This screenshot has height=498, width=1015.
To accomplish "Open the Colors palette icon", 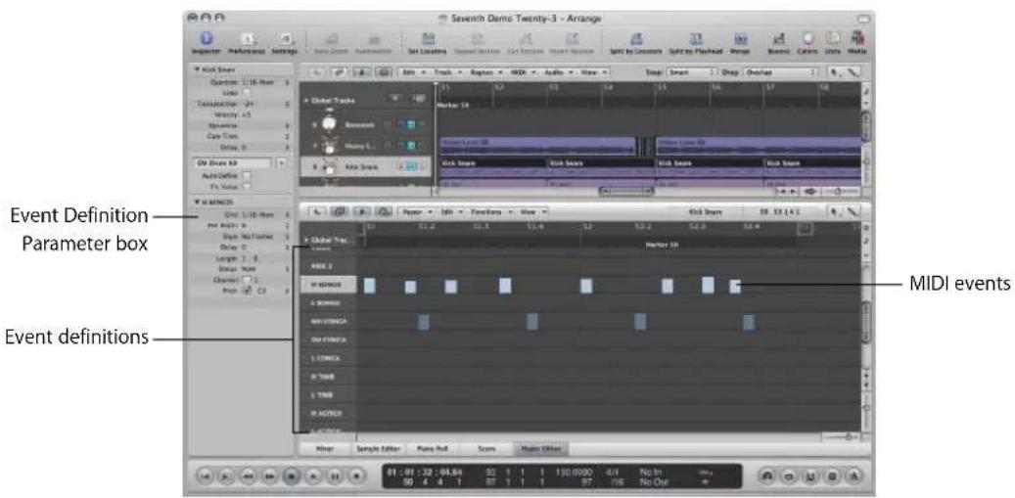I will pos(808,39).
